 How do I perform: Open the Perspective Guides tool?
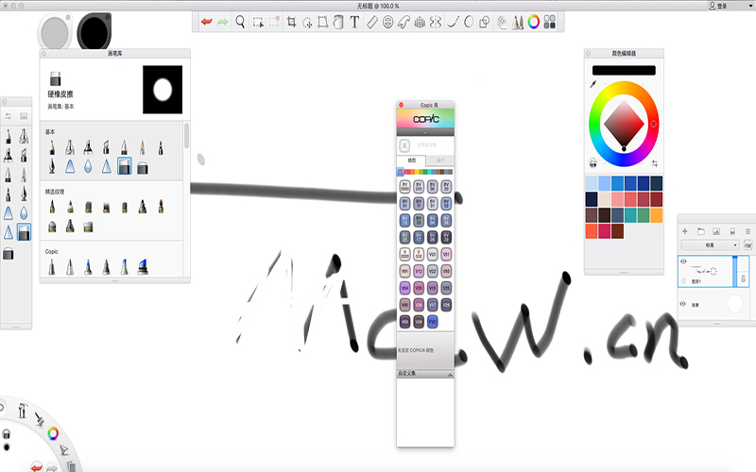(420, 22)
